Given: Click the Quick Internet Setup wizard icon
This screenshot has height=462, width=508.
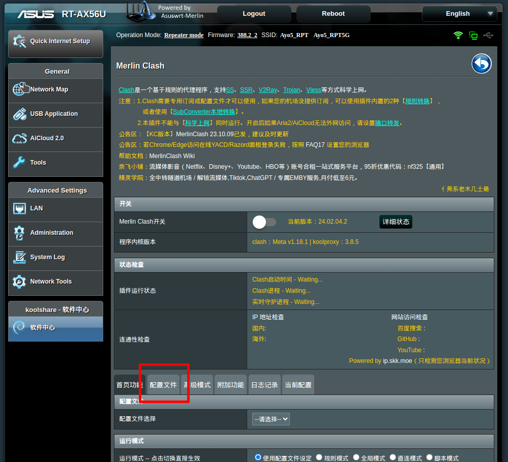Looking at the screenshot, I should click(x=19, y=42).
